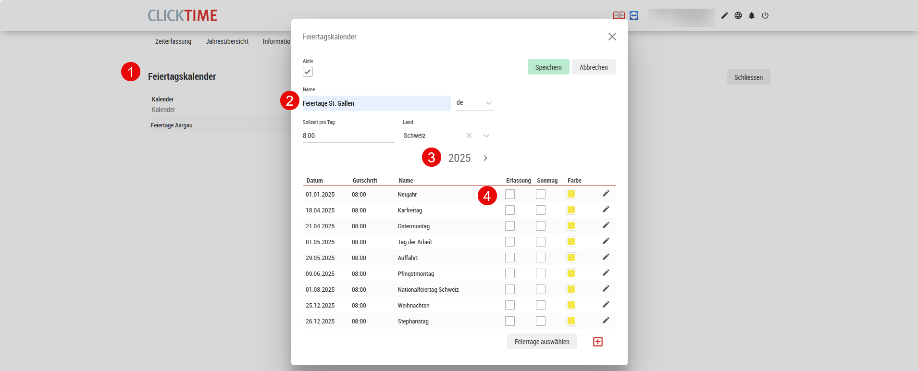Edit the Nationalfeiertag Schweiz row

pyautogui.click(x=606, y=288)
